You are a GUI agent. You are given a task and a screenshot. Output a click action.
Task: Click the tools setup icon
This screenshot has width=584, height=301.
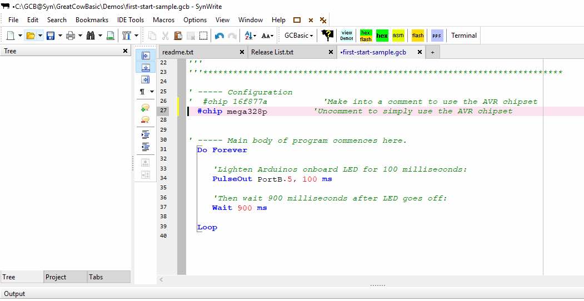click(127, 36)
